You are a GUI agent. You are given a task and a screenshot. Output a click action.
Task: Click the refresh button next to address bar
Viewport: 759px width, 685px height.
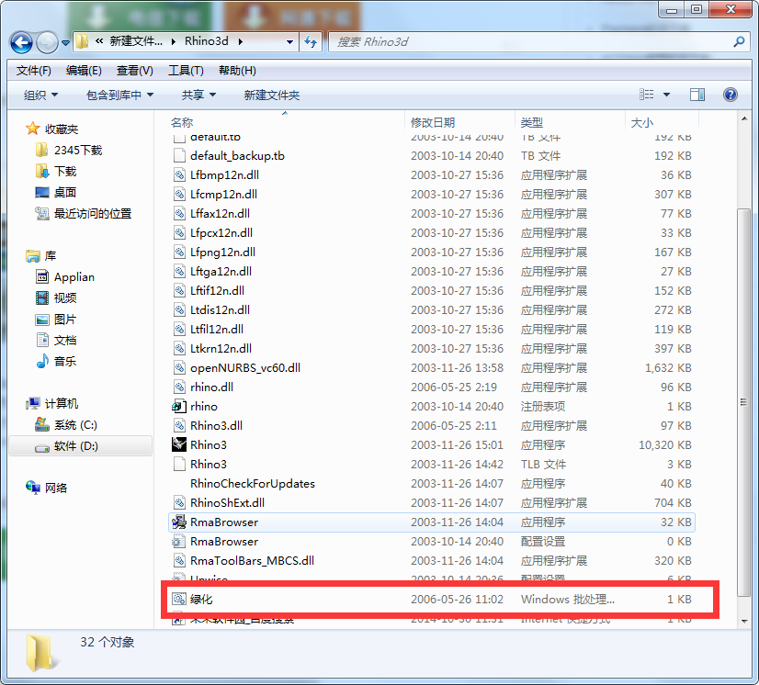tap(311, 42)
